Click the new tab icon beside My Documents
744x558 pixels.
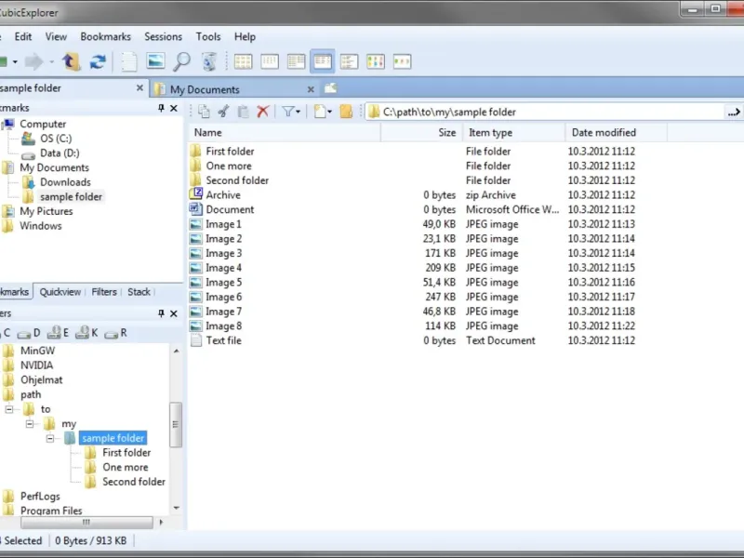tap(330, 89)
